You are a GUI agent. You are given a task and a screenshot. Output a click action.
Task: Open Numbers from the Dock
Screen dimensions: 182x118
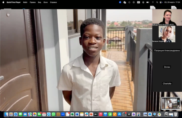pos(110,114)
